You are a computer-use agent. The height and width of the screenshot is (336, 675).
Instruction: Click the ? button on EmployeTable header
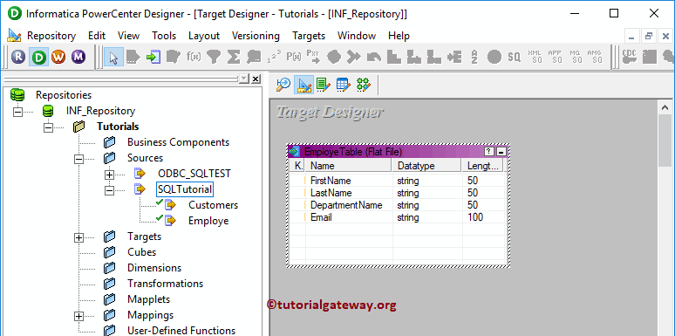click(489, 152)
